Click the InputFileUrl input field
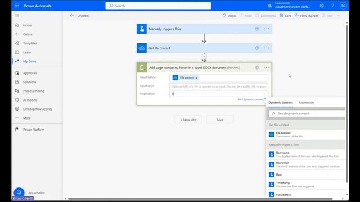 coord(219,86)
